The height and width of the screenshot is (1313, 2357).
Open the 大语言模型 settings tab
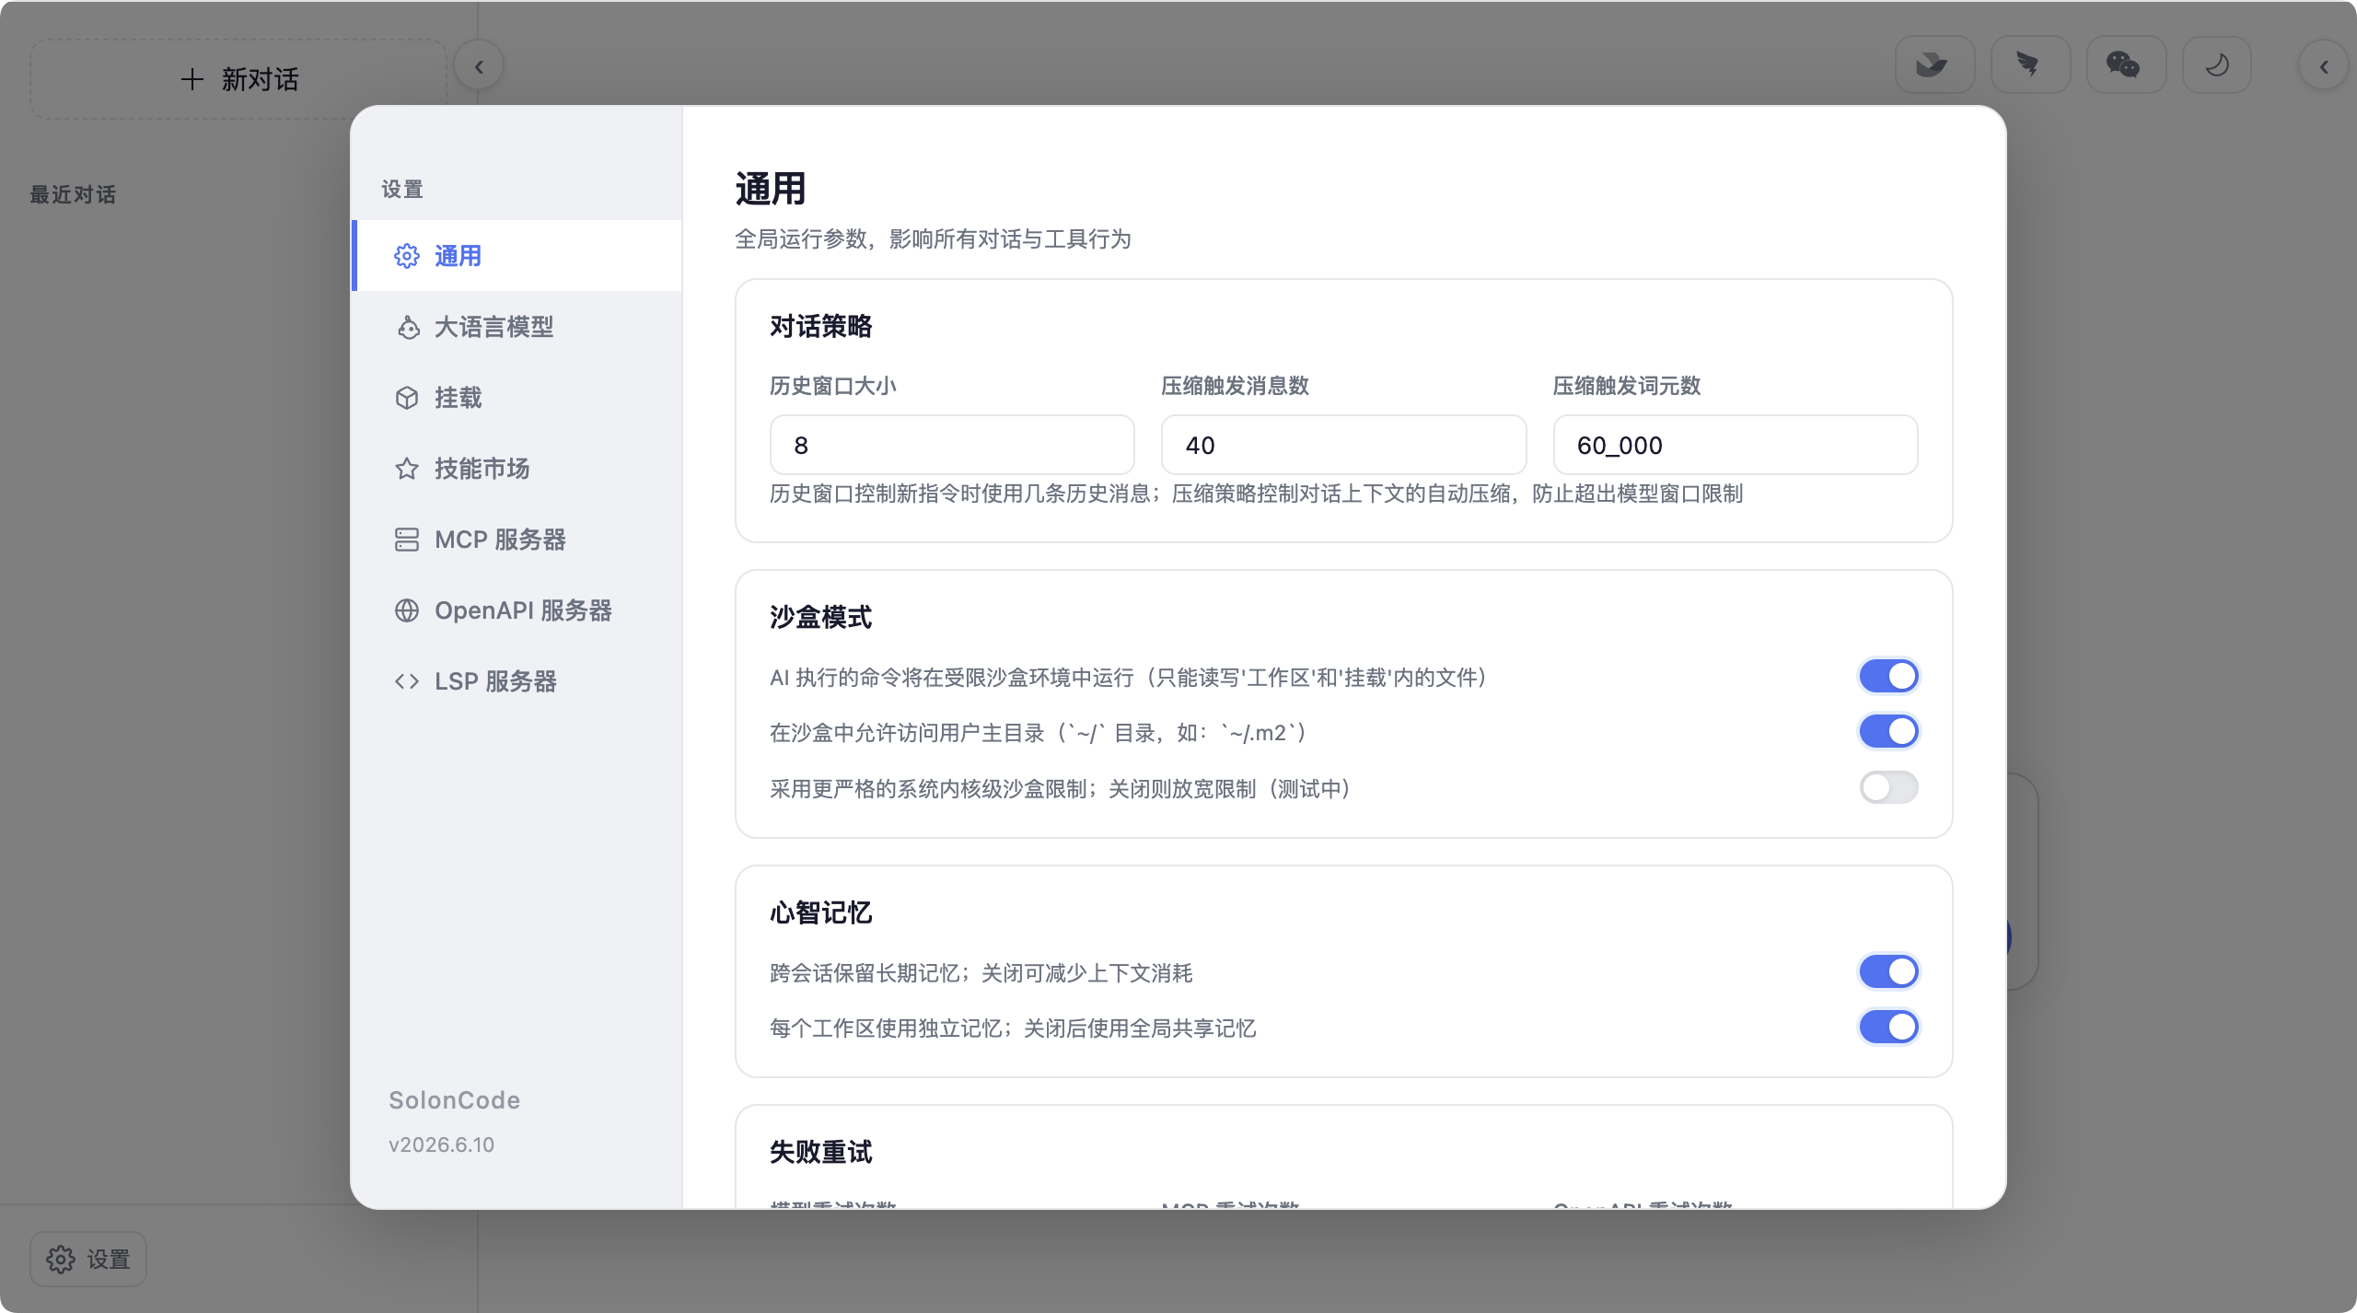coord(517,327)
